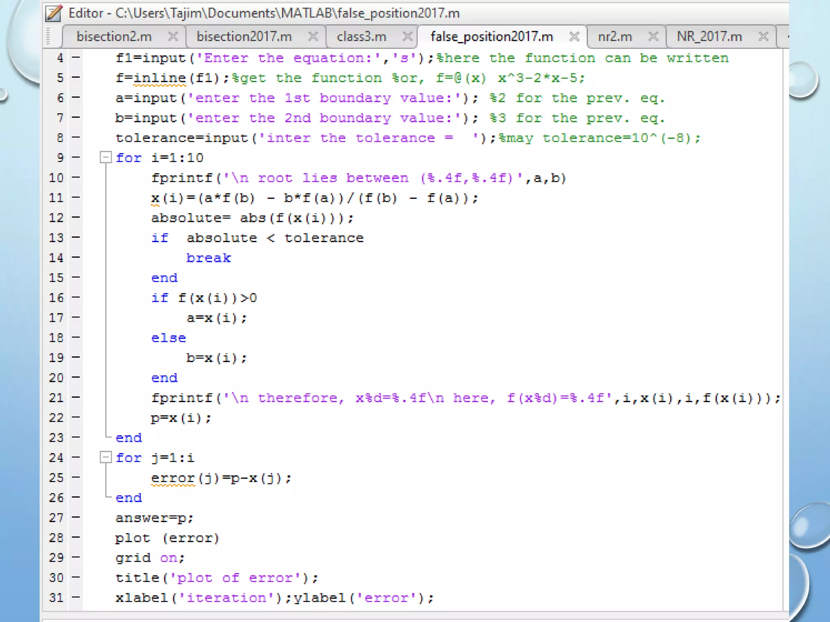Close the NR_2017.m tab
This screenshot has width=830, height=622.
(764, 37)
